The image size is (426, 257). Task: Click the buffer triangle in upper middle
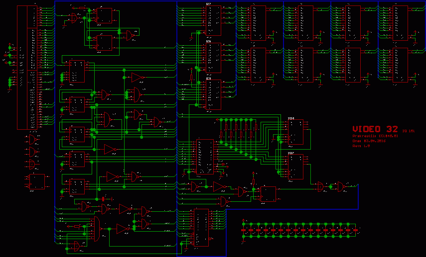tap(136, 77)
